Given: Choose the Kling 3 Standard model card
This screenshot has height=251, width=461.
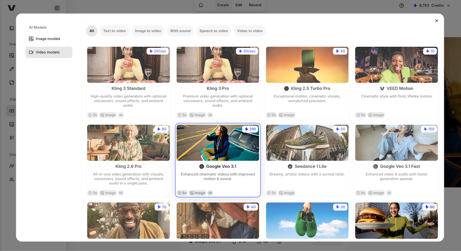Looking at the screenshot, I should (x=129, y=82).
